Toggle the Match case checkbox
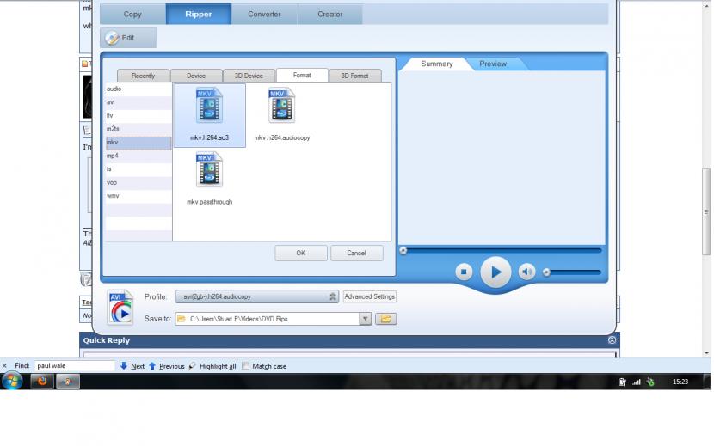Viewport: 714px width, 446px height. click(246, 366)
